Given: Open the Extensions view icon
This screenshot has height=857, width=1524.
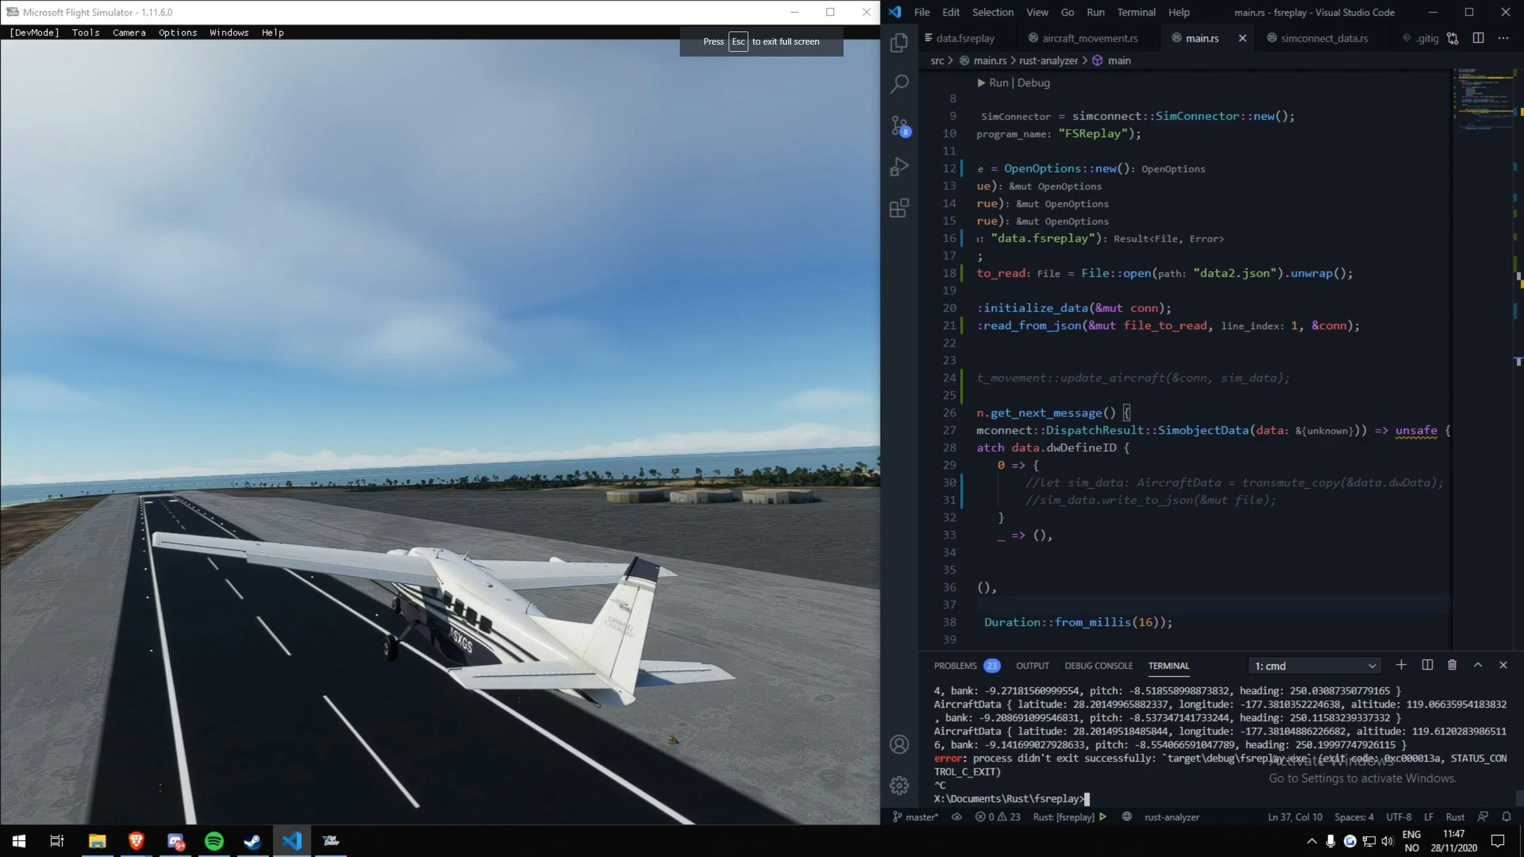Looking at the screenshot, I should 899,208.
